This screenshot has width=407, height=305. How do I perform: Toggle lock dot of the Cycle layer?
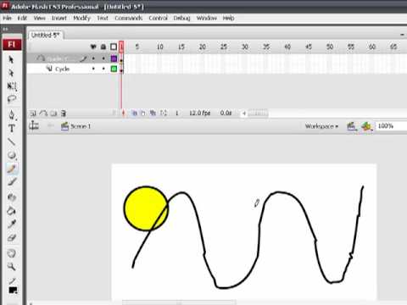point(103,69)
